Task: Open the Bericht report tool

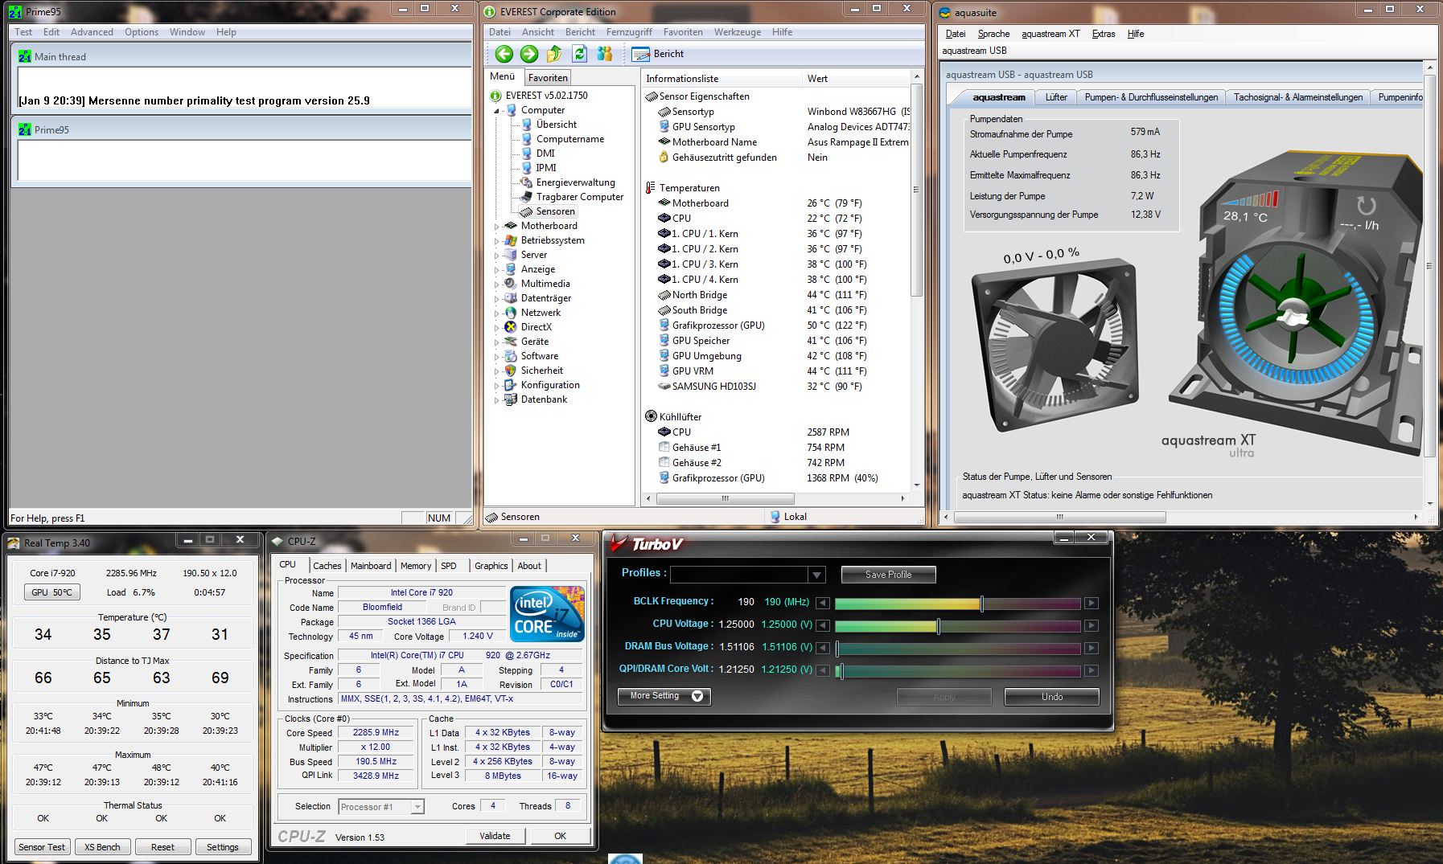Action: (658, 54)
